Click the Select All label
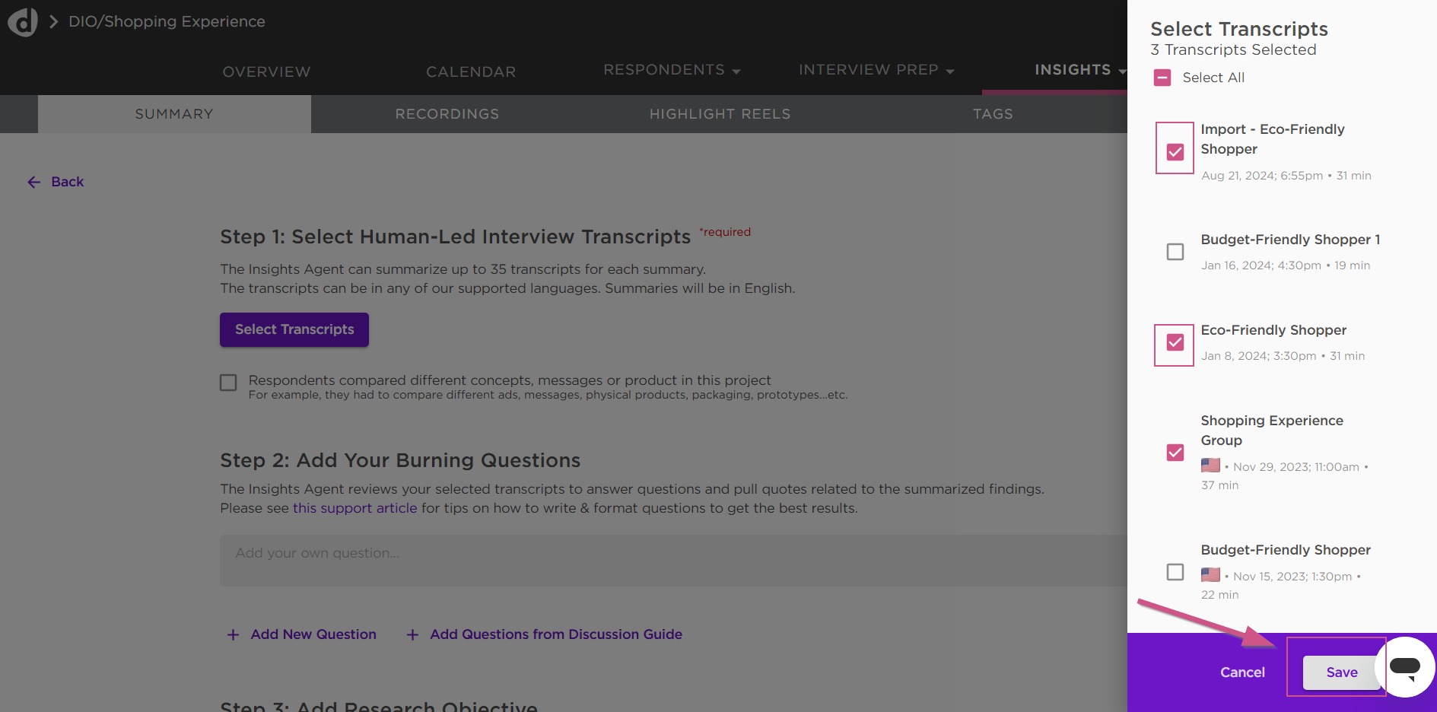This screenshot has height=712, width=1437. [1213, 78]
